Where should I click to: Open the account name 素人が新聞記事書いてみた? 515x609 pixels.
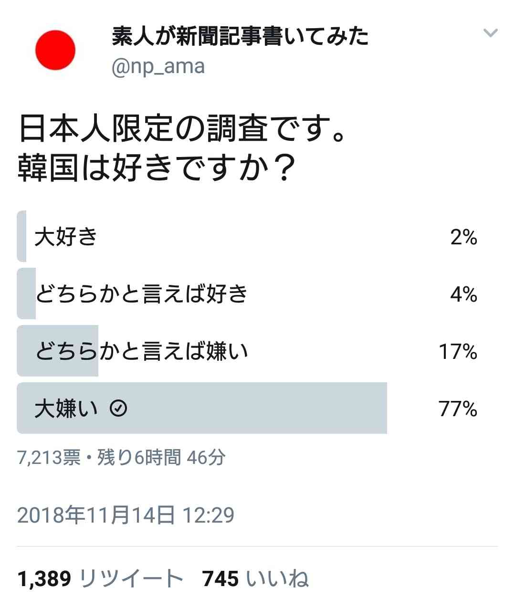click(241, 37)
